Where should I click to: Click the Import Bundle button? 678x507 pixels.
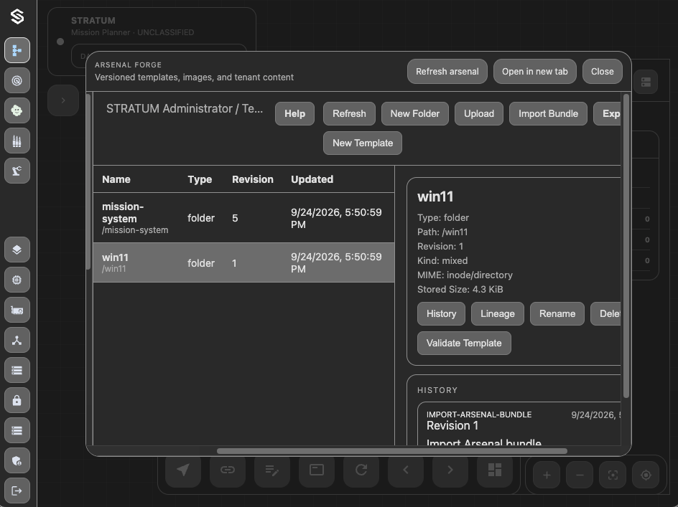pyautogui.click(x=548, y=113)
